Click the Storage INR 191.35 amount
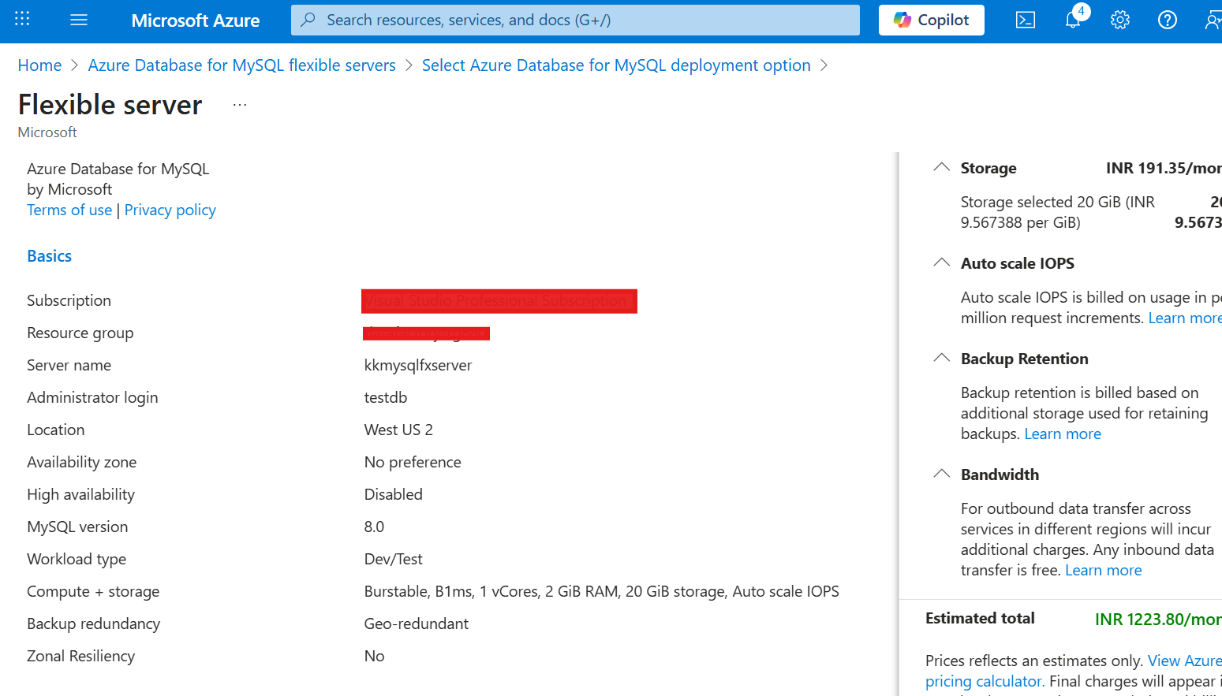Viewport: 1222px width, 696px height. [1164, 168]
